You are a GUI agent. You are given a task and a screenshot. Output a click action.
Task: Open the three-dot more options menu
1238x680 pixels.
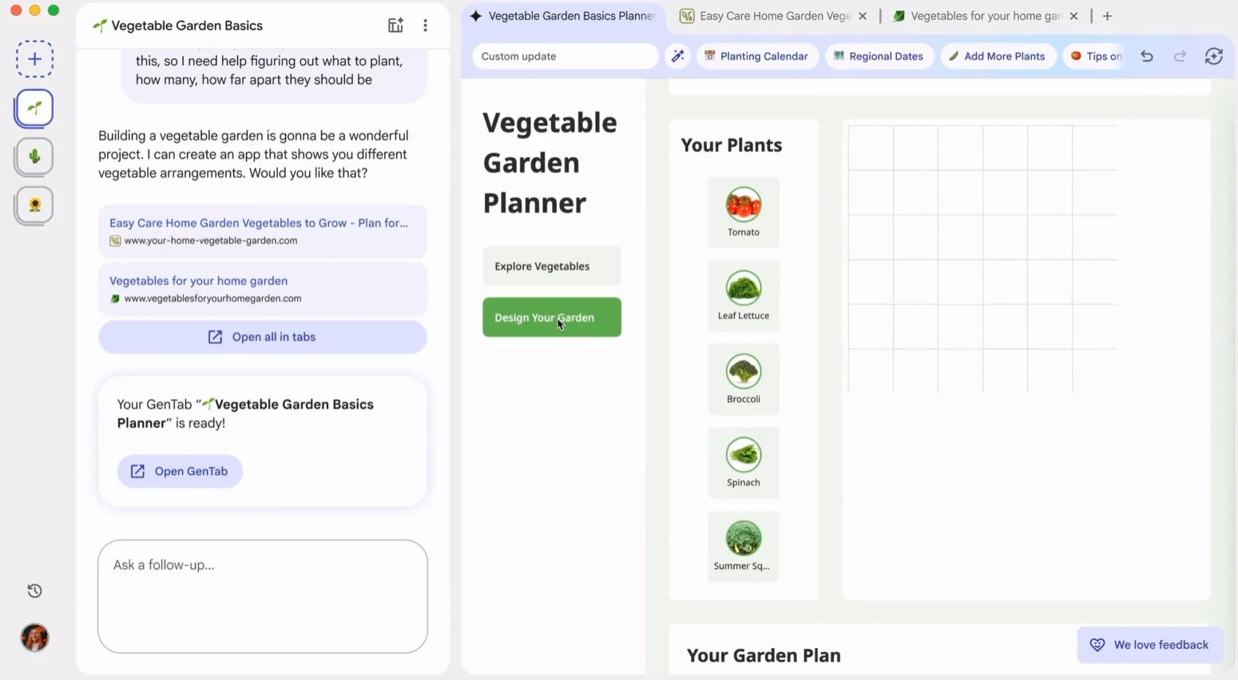pyautogui.click(x=425, y=26)
